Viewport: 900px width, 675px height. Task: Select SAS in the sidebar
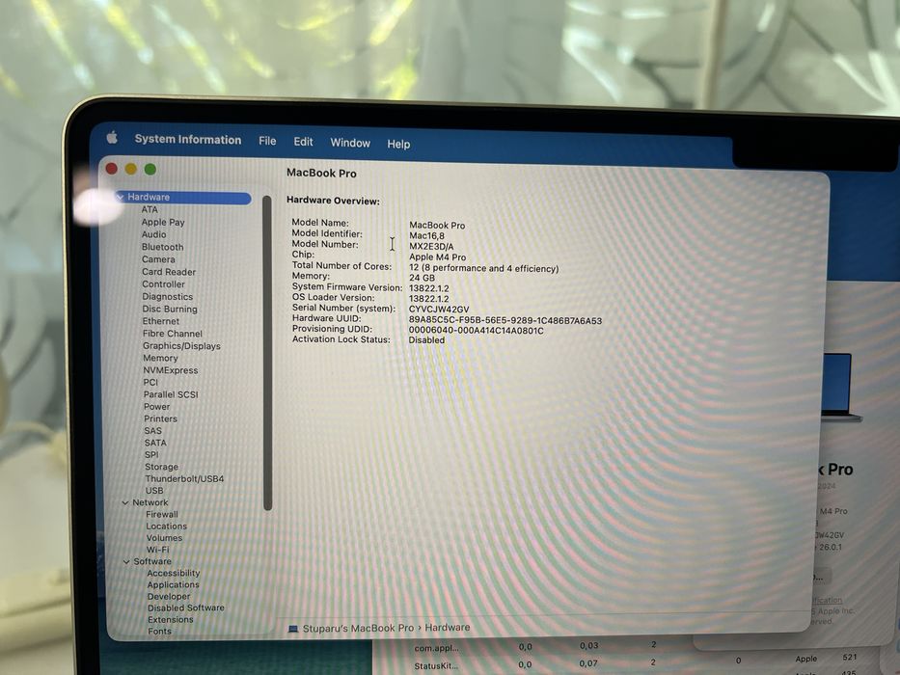152,431
